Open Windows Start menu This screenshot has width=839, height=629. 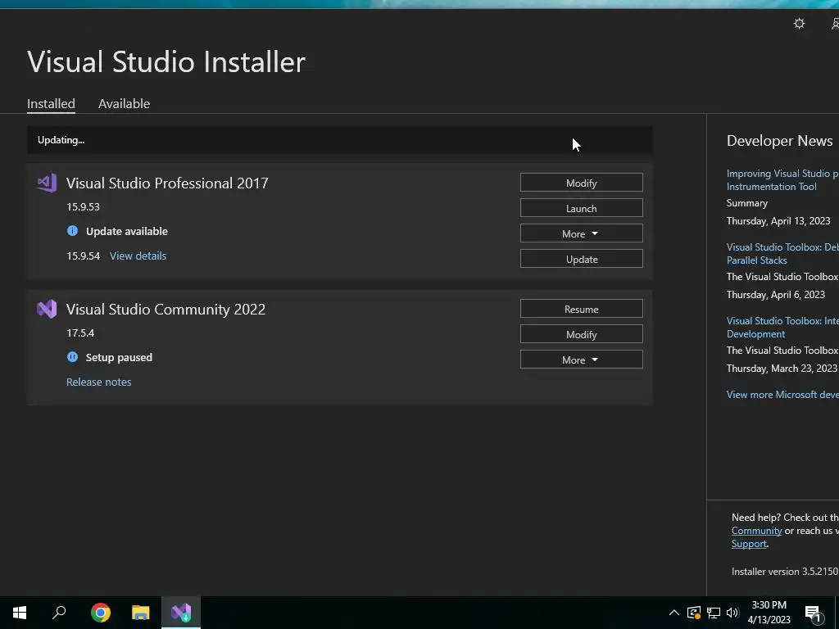20,613
